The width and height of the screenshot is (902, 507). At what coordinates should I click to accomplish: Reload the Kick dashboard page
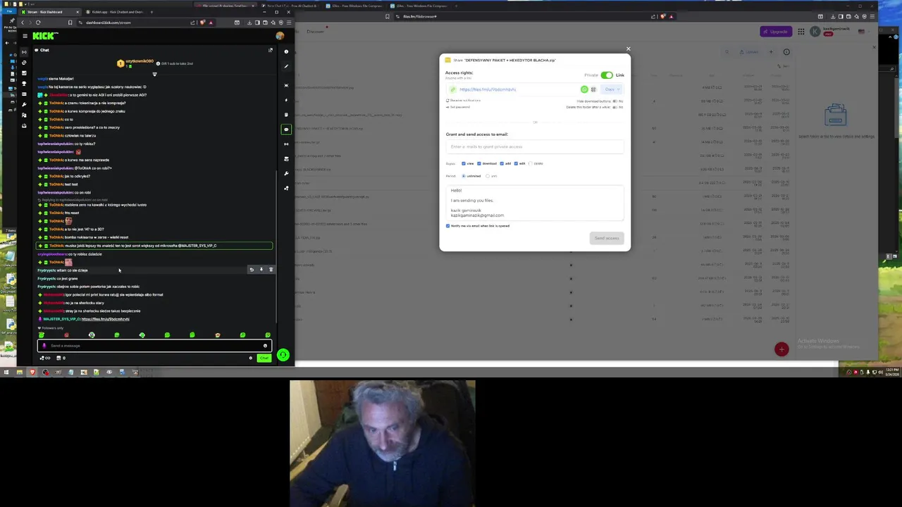(x=38, y=23)
